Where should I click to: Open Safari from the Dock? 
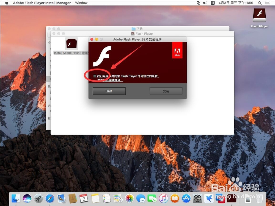click(50, 199)
